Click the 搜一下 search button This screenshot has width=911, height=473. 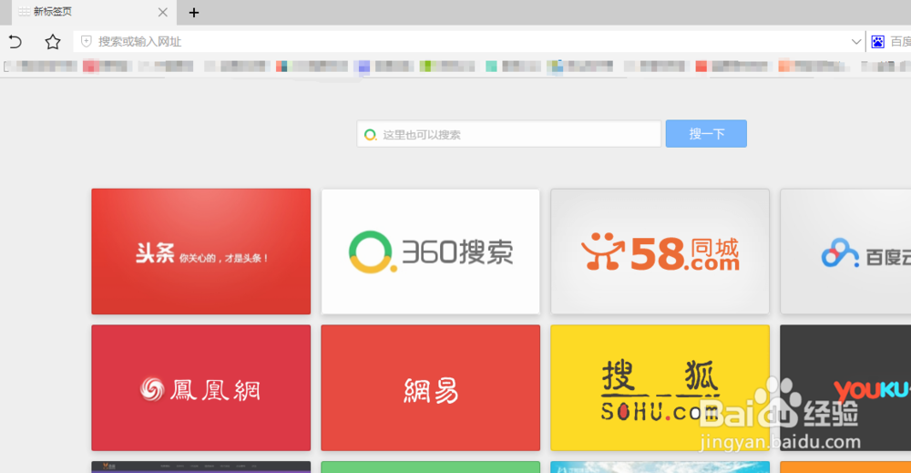(x=706, y=134)
